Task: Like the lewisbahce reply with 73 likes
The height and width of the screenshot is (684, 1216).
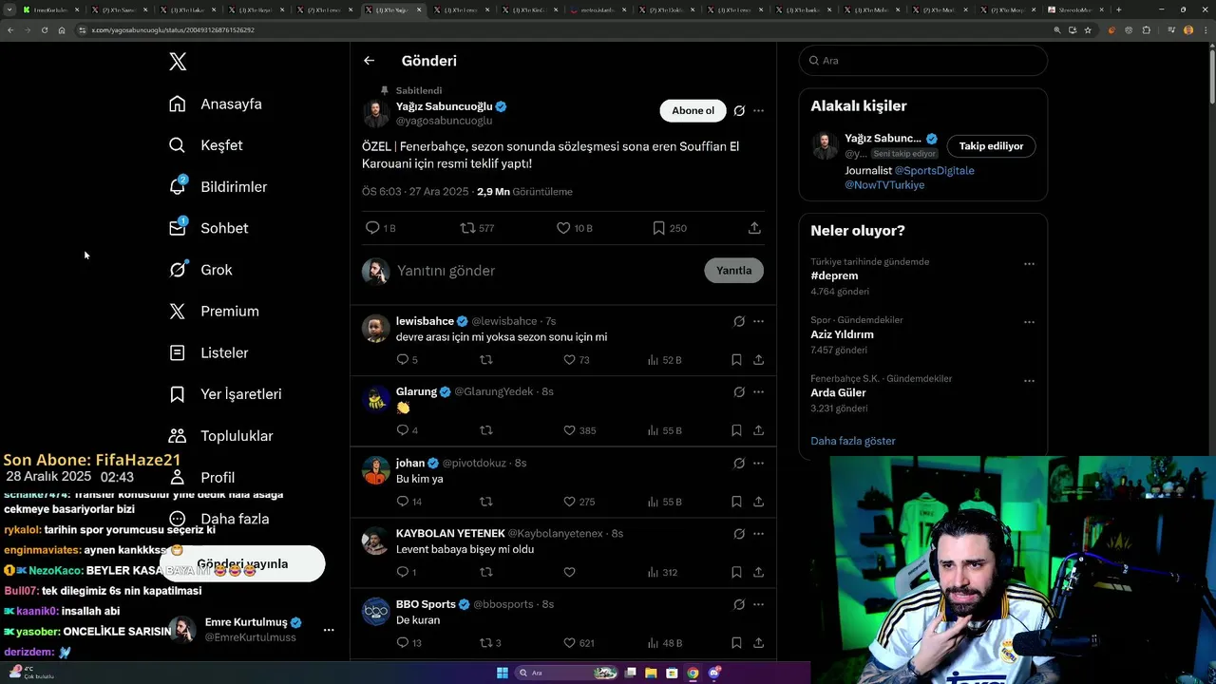Action: 577,360
